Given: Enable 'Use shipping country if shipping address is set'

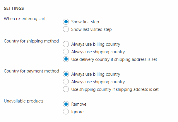Looking at the screenshot, I should point(66,89).
